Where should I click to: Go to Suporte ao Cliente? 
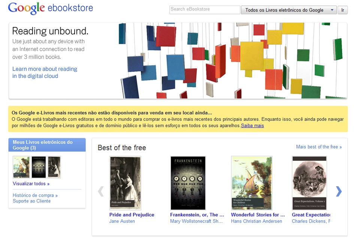31,201
